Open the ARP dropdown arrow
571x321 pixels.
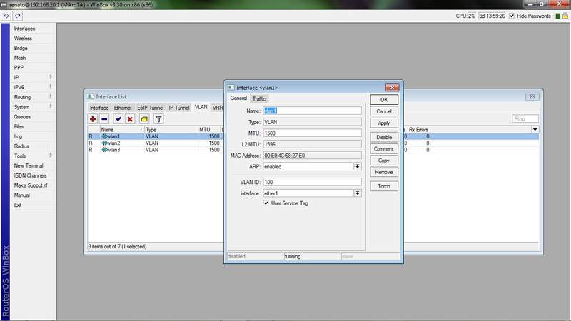[x=358, y=166]
